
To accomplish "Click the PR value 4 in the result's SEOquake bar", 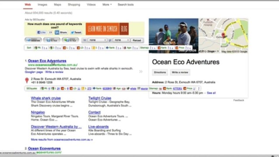I will coord(49,89).
